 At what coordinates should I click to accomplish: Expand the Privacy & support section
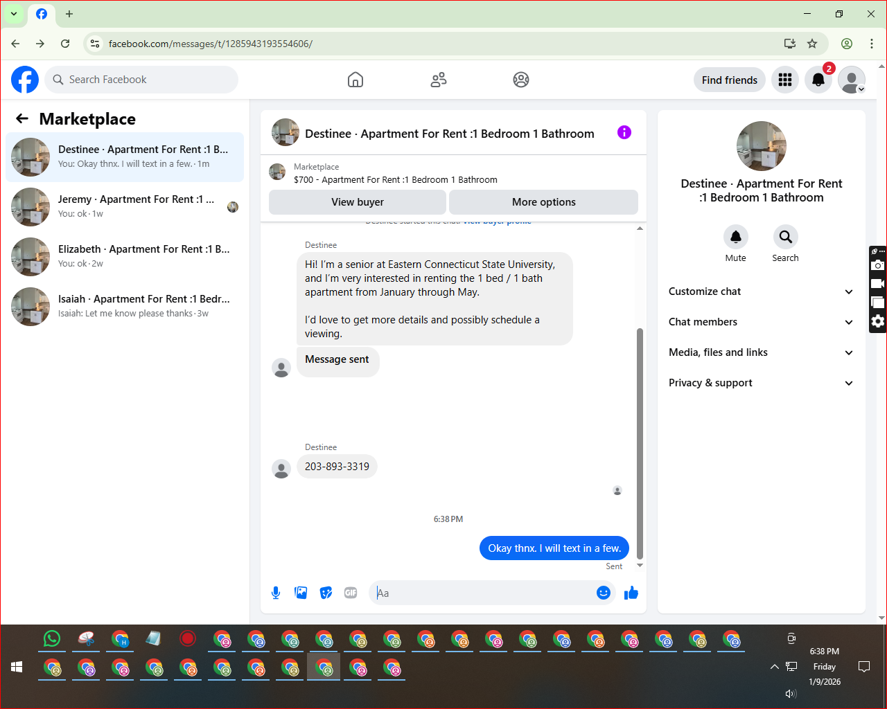pyautogui.click(x=761, y=383)
